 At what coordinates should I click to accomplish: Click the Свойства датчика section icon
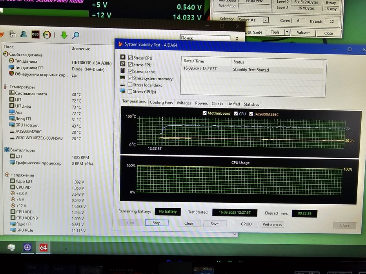pos(6,54)
